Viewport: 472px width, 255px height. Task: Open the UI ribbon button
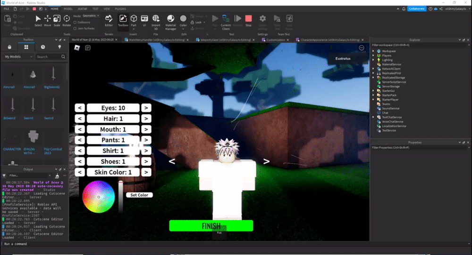coord(144,21)
